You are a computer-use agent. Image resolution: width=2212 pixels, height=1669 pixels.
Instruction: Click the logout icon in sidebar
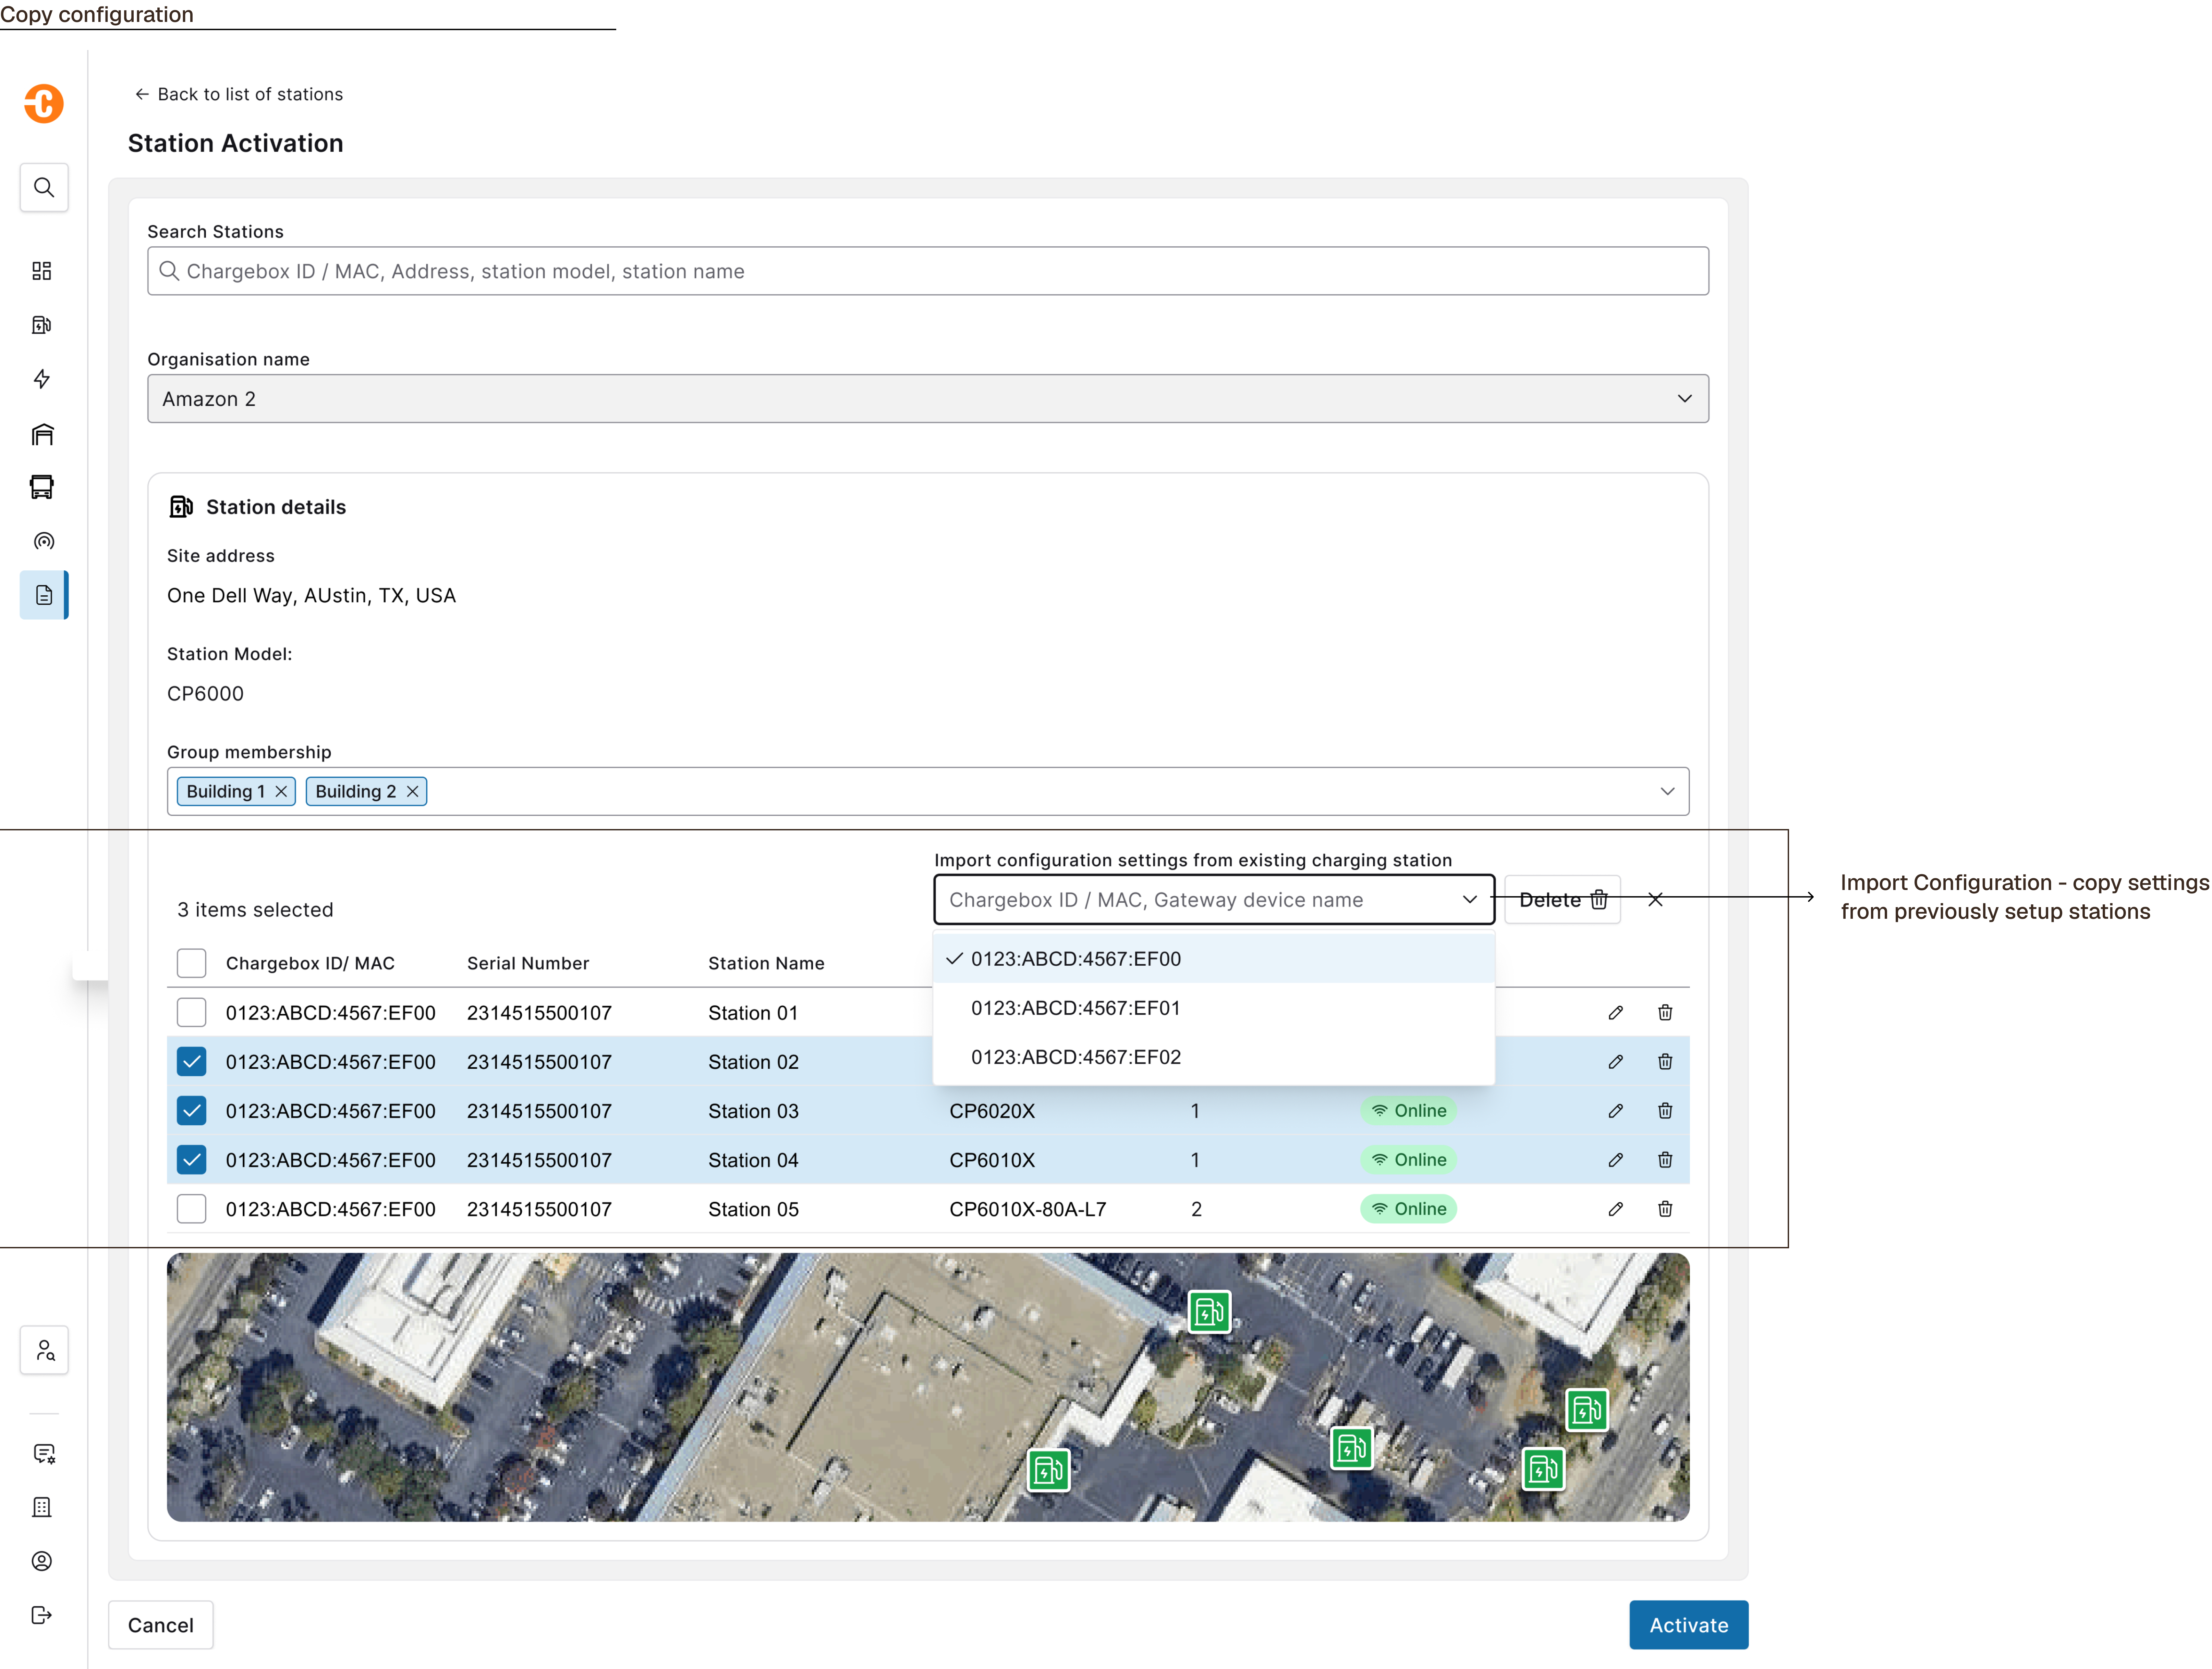coord(42,1615)
